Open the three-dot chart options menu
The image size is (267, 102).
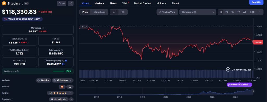coord(260,12)
